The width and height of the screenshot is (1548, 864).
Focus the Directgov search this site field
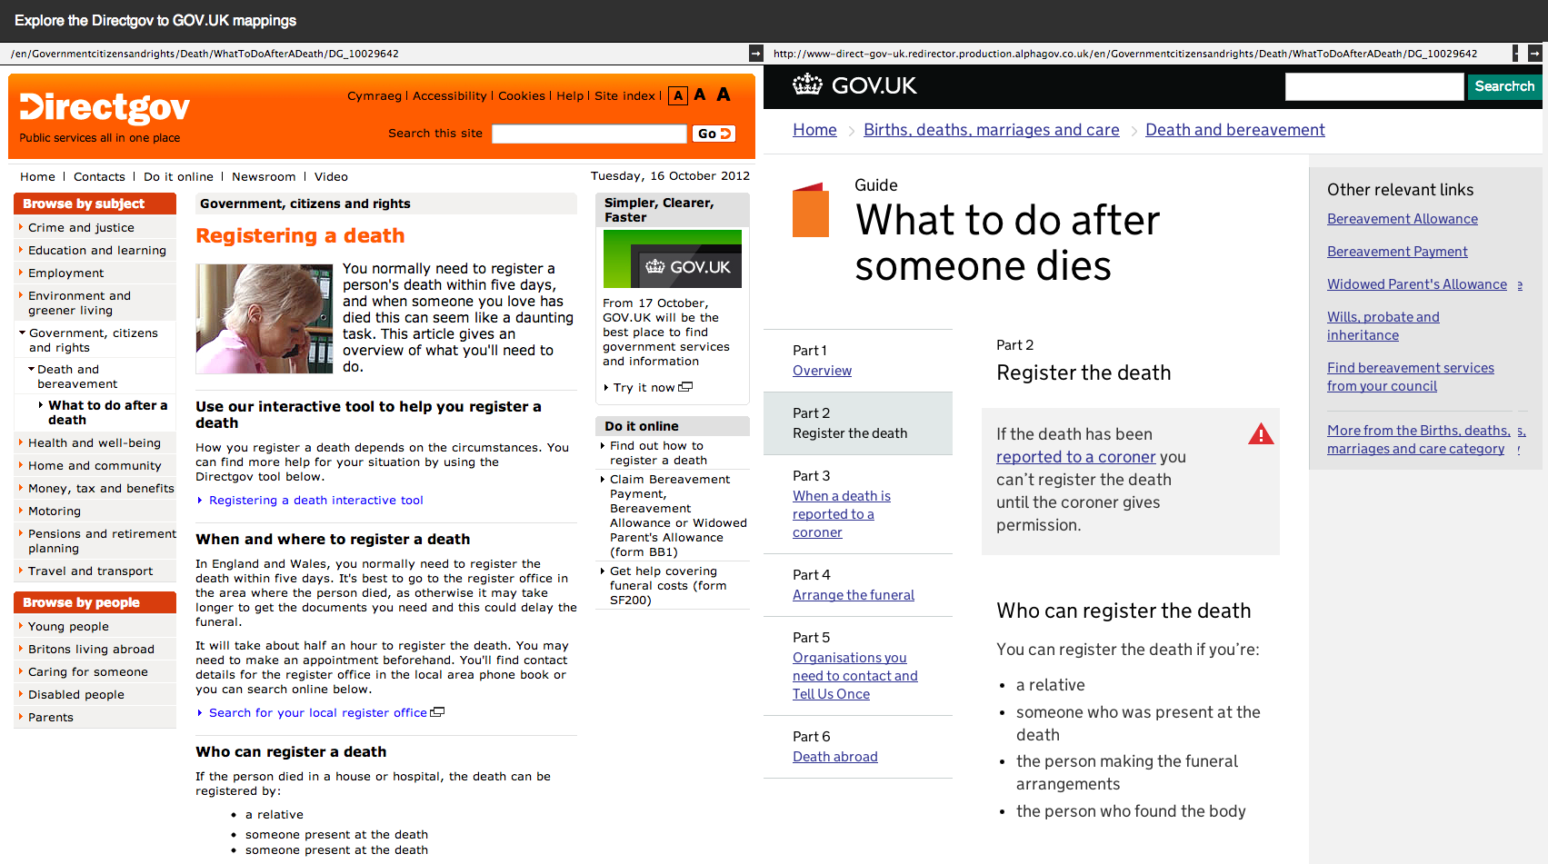pyautogui.click(x=589, y=134)
